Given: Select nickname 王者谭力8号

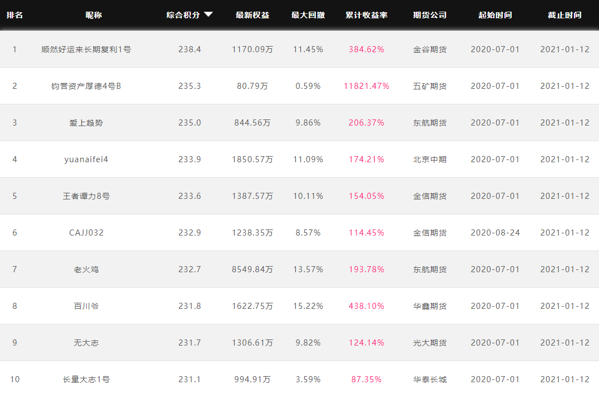Looking at the screenshot, I should (86, 196).
